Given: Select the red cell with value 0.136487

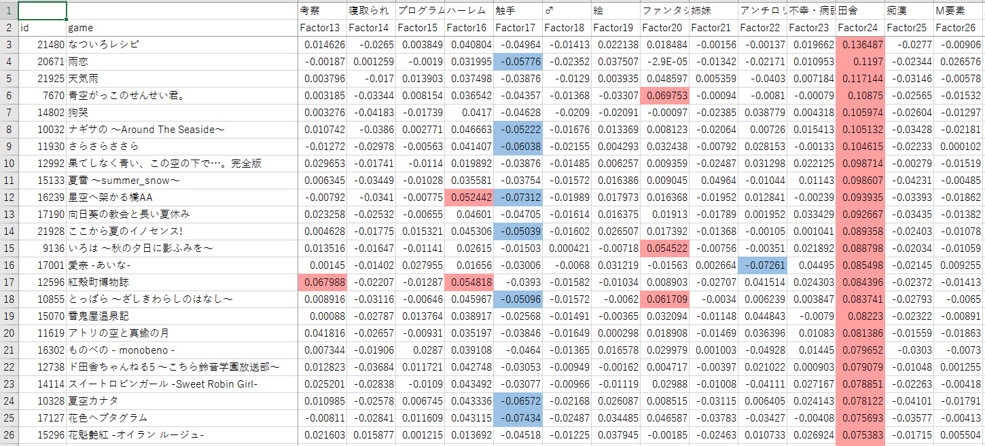Looking at the screenshot, I should pyautogui.click(x=859, y=44).
